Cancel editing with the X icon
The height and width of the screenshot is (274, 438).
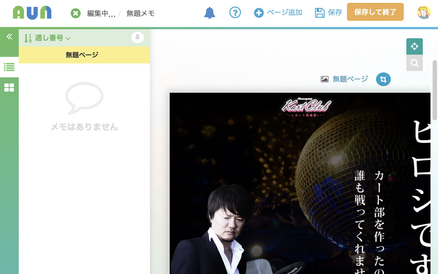tap(76, 13)
